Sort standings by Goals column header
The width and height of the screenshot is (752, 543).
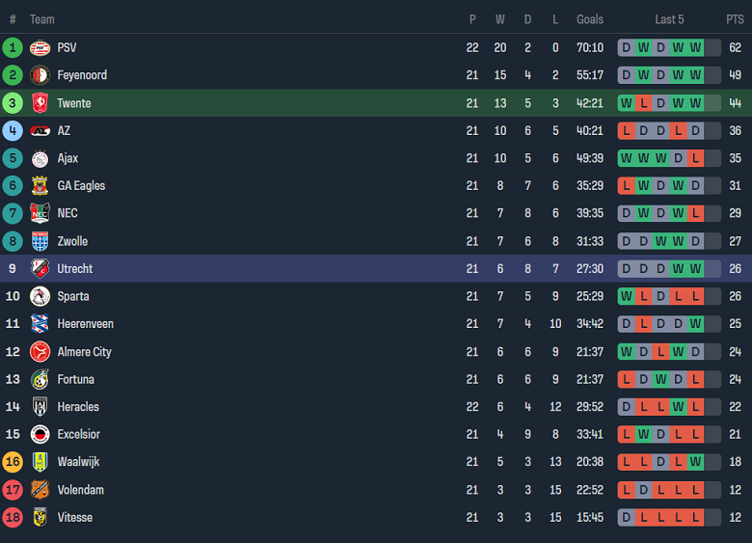click(590, 19)
